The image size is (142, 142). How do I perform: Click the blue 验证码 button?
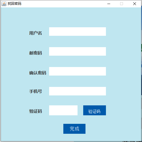pos(95,110)
